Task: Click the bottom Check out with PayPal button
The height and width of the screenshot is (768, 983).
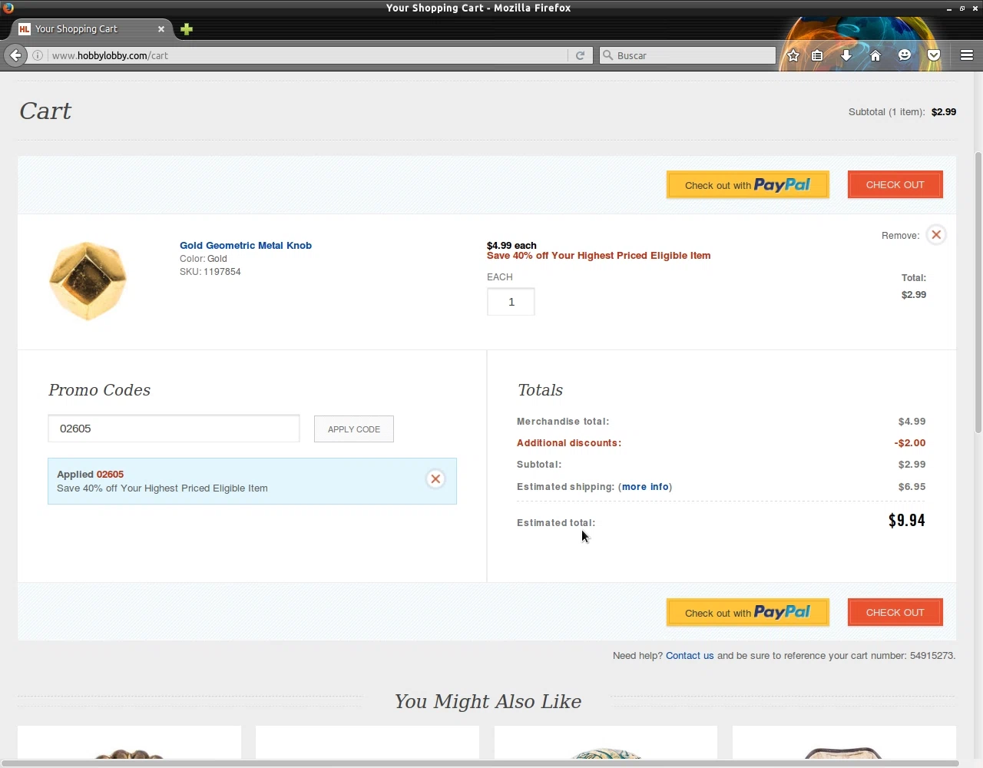Action: click(x=748, y=613)
